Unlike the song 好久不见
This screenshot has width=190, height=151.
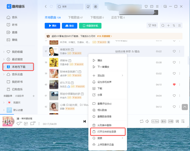coord(174,85)
